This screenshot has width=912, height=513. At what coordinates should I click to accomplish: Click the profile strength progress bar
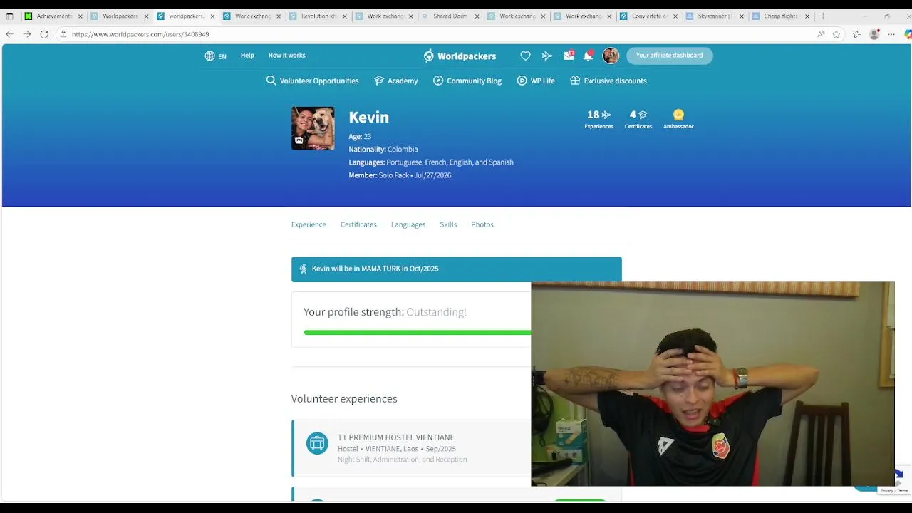[x=418, y=333]
